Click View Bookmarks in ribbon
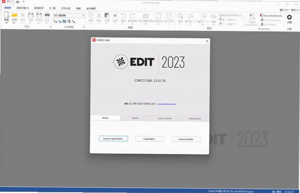The width and height of the screenshot is (300, 193). click(x=271, y=16)
